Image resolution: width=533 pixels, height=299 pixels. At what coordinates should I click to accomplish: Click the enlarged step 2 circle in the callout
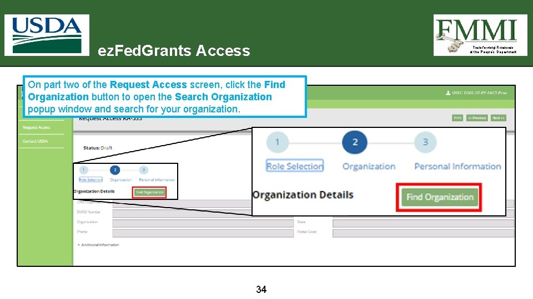click(x=355, y=142)
